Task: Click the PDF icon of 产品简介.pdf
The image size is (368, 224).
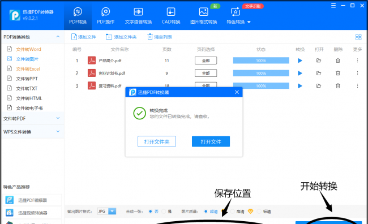Action: click(x=92, y=61)
